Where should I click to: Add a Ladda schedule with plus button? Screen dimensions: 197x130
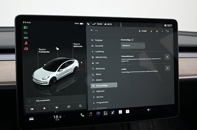click(168, 68)
